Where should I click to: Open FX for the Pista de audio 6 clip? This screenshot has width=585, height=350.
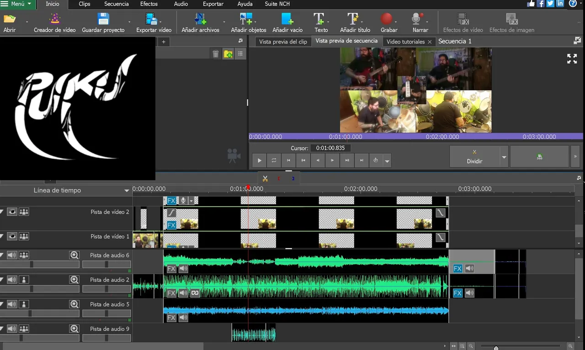(171, 269)
